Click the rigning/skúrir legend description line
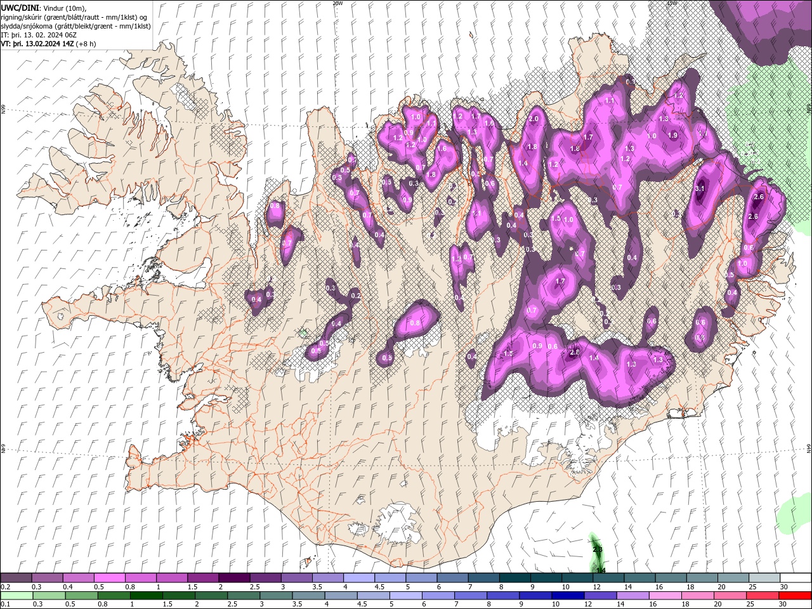Image resolution: width=812 pixels, height=609 pixels. [74, 16]
